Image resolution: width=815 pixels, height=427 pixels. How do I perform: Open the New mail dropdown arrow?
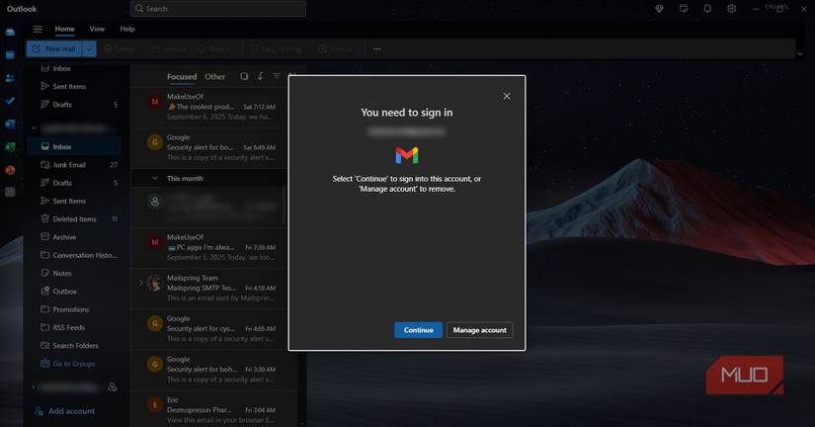[89, 48]
